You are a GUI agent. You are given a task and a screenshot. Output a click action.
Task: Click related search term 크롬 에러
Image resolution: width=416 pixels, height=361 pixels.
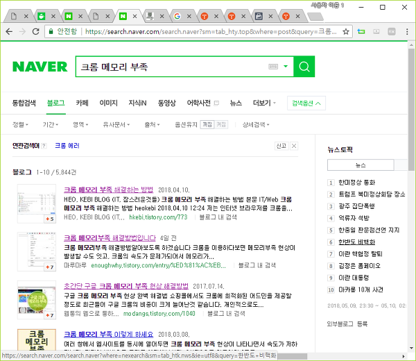point(67,146)
